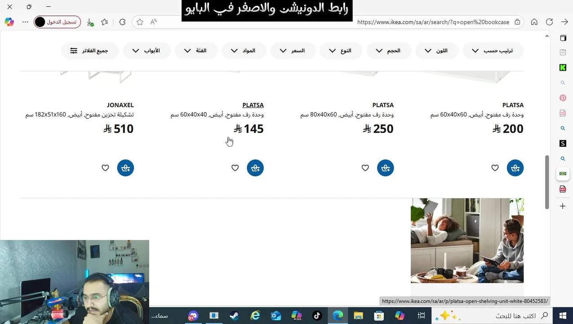Viewport: 573px width, 324px height.
Task: Open the Windows Start menu
Action: pos(563,315)
